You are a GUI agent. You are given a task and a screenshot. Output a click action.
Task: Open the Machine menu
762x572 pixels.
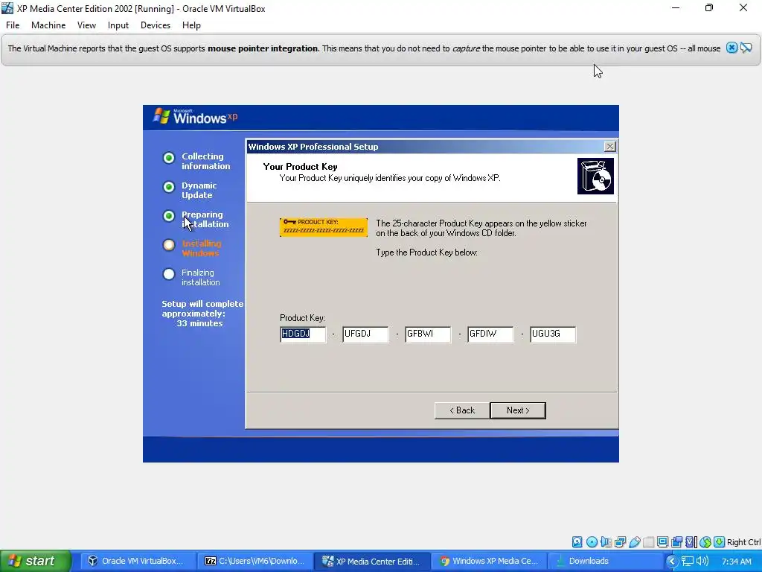tap(48, 25)
